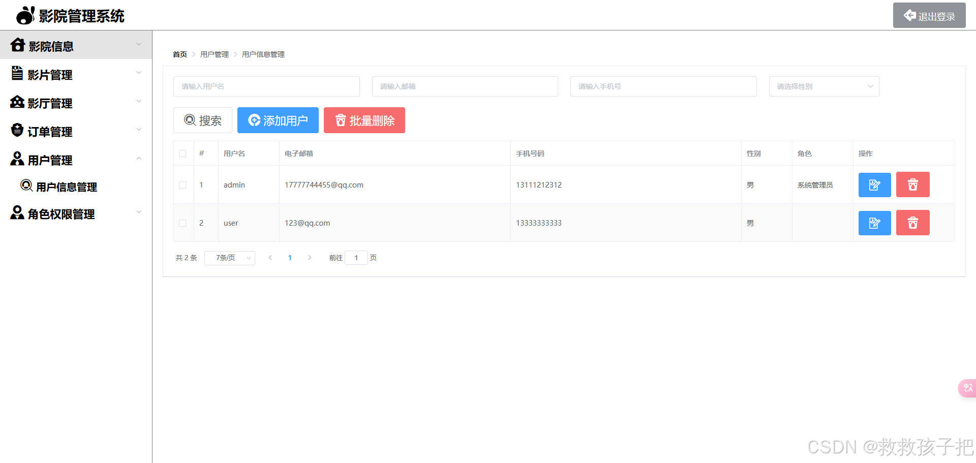Click the person icon beside 用户管理
Screen dimensions: 976x463
pyautogui.click(x=17, y=159)
